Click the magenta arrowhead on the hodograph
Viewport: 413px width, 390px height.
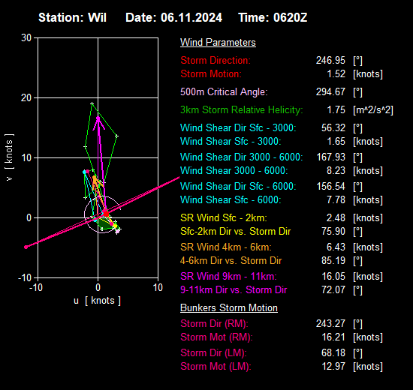pyautogui.click(x=98, y=123)
